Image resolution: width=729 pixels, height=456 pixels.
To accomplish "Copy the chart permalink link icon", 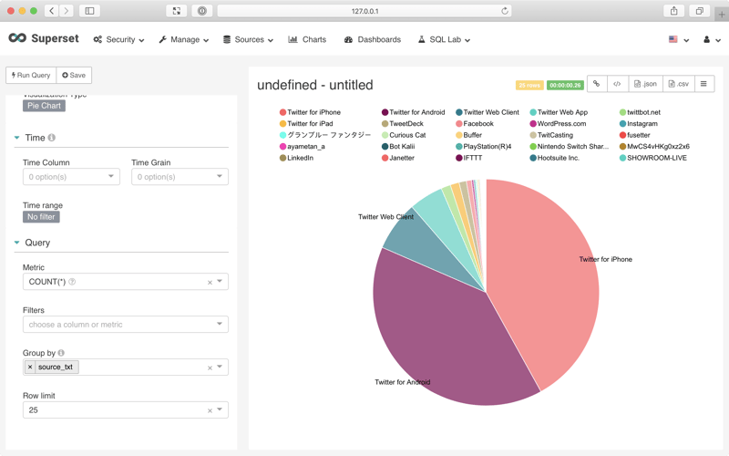I will tap(597, 84).
